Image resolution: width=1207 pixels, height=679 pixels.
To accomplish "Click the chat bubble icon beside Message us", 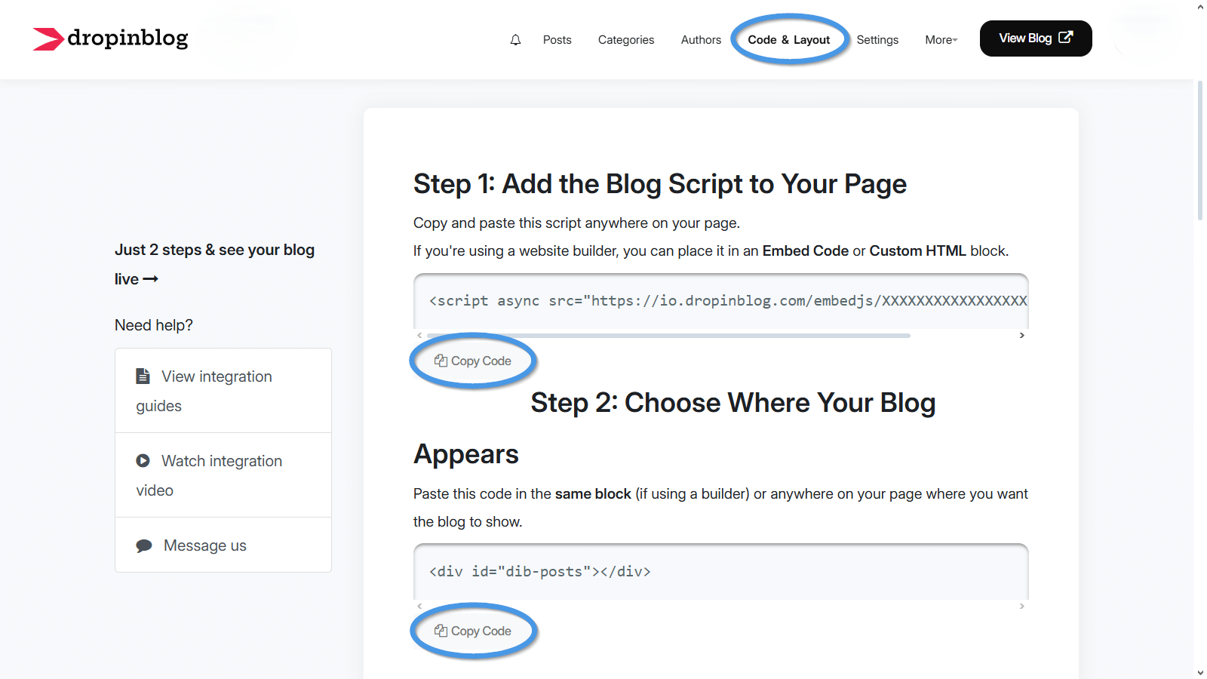I will point(144,545).
